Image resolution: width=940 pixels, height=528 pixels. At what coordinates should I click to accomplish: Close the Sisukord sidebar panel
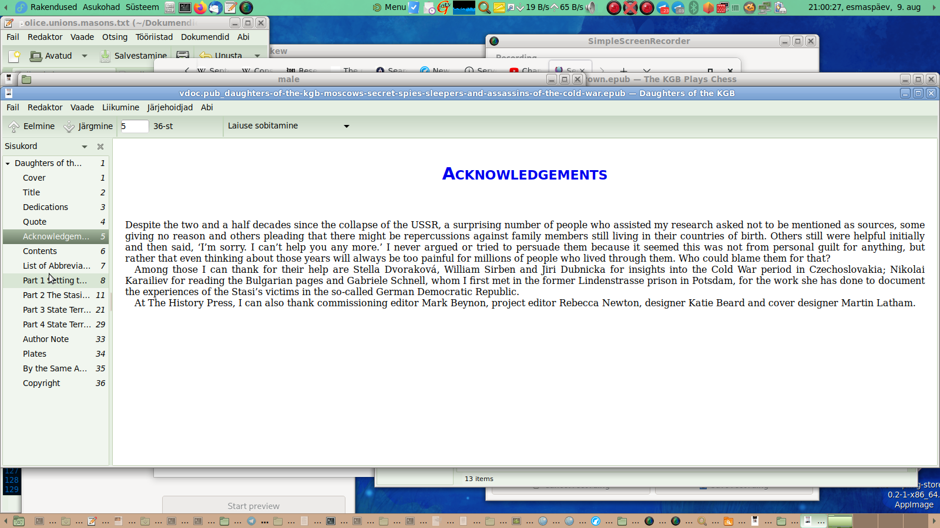click(100, 147)
